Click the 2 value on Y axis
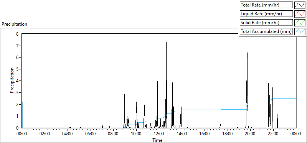The height and width of the screenshot is (143, 307). coord(17,104)
